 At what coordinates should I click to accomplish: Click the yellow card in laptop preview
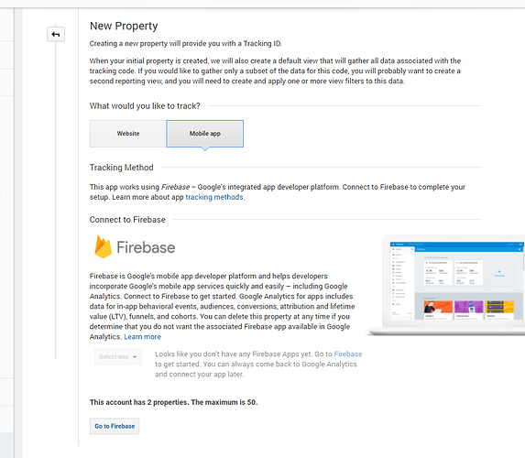click(x=499, y=307)
